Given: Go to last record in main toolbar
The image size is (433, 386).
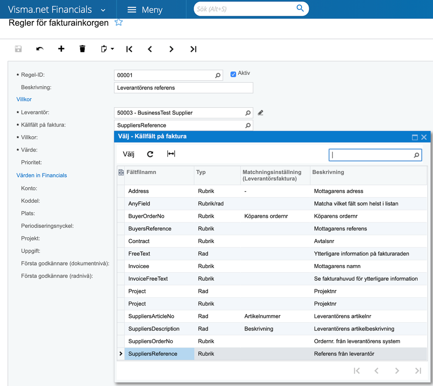Looking at the screenshot, I should point(193,49).
